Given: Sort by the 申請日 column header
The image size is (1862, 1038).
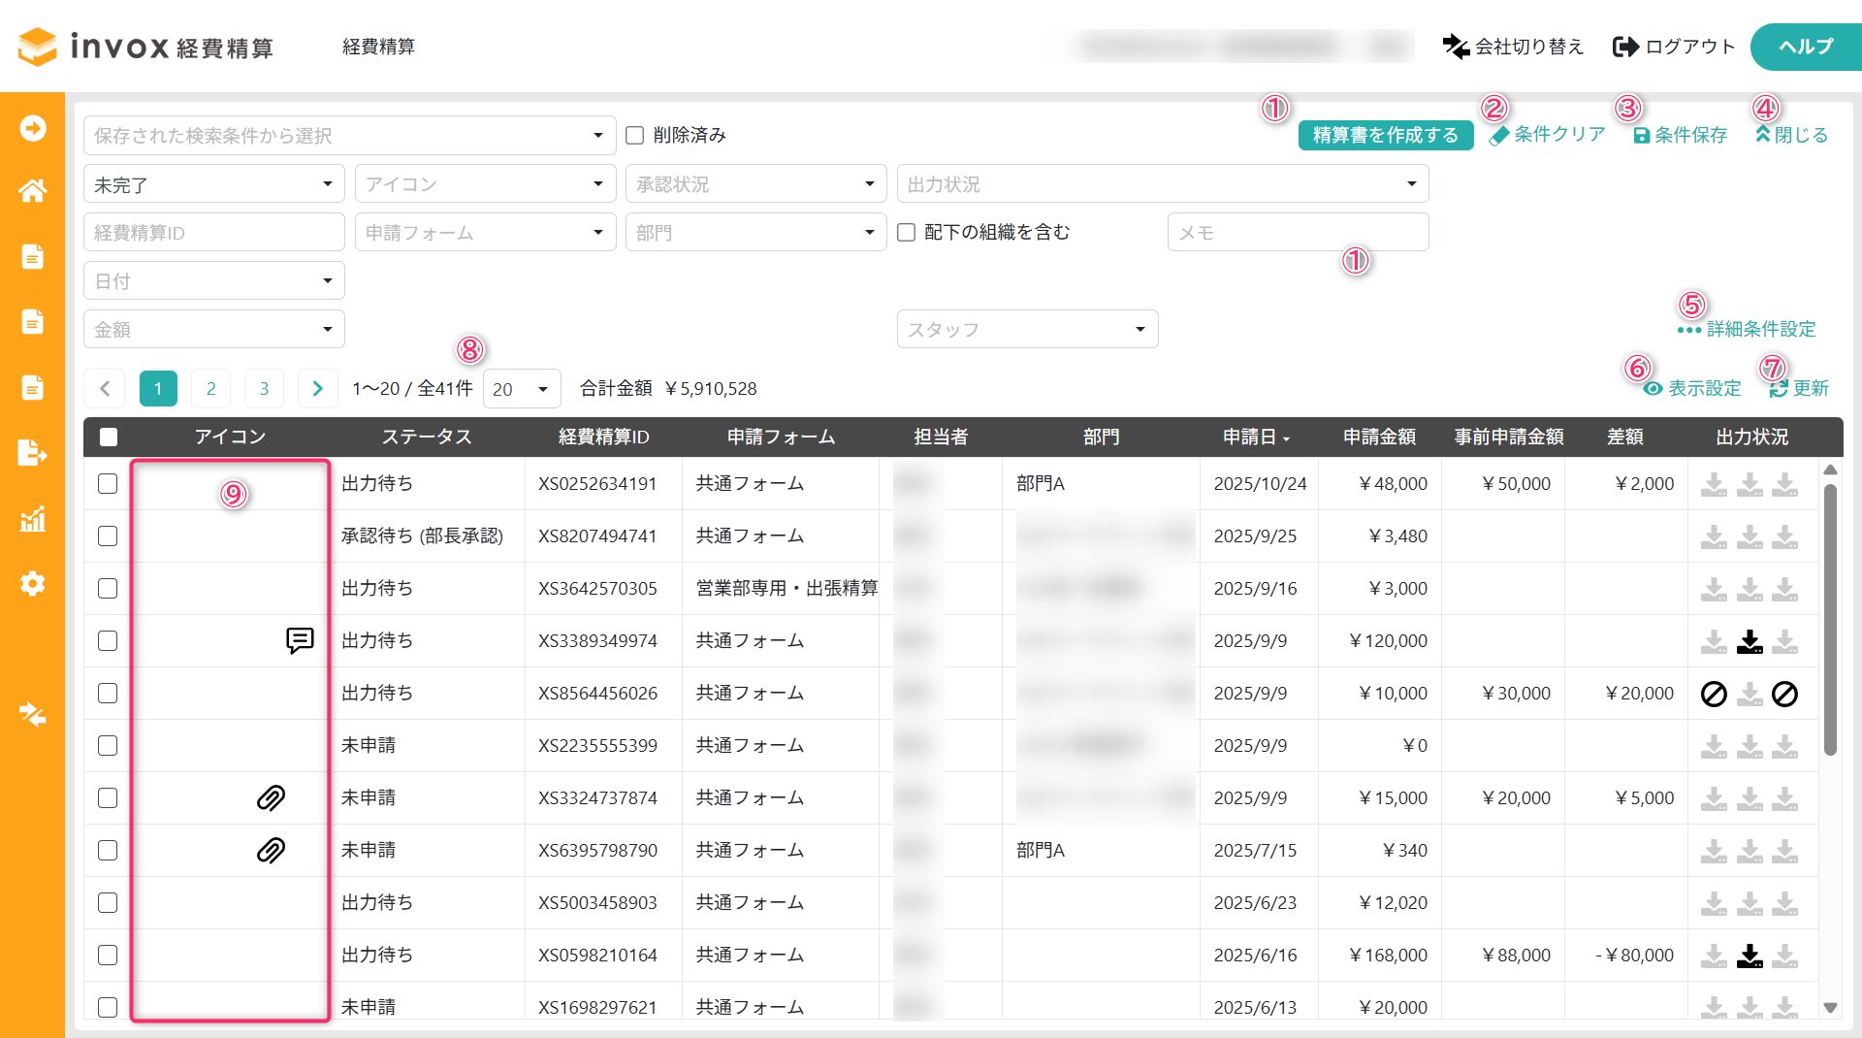Looking at the screenshot, I should pyautogui.click(x=1256, y=437).
